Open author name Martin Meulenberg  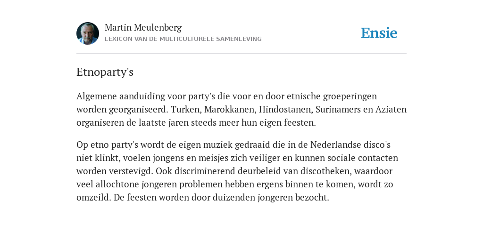(x=143, y=28)
